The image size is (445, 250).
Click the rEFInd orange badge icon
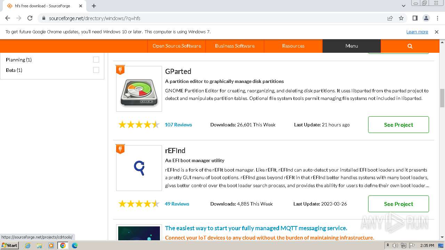coord(120,149)
